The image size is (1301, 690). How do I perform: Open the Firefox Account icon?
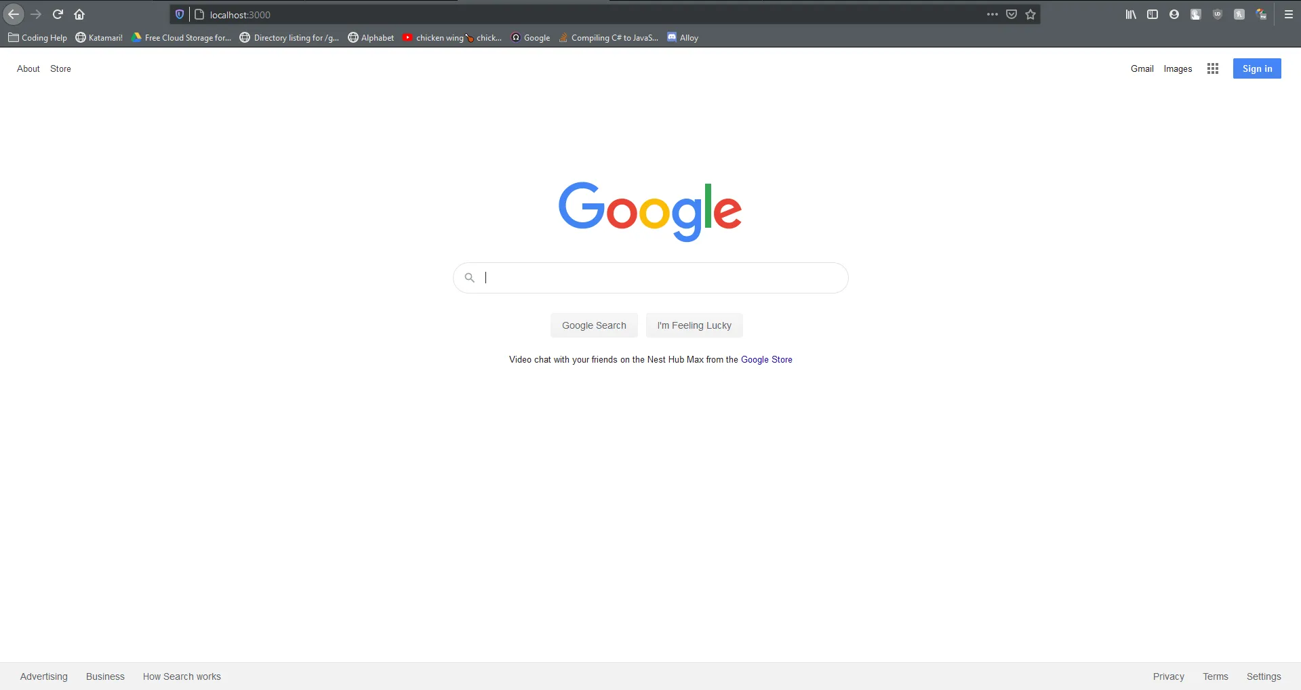tap(1174, 14)
